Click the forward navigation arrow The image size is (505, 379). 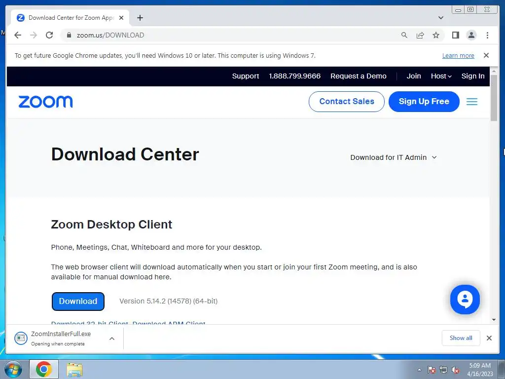coord(34,35)
